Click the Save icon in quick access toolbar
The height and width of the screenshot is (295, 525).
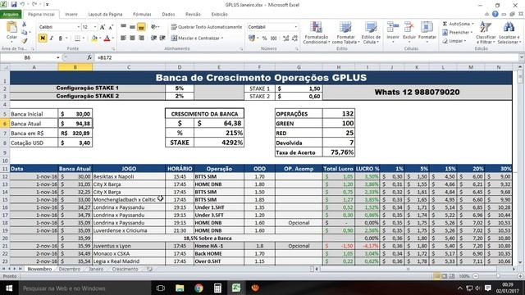click(x=14, y=5)
